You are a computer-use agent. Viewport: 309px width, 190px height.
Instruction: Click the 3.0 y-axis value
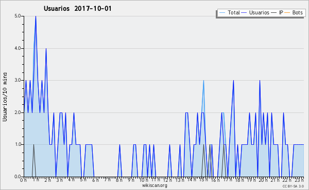[x=18, y=80]
